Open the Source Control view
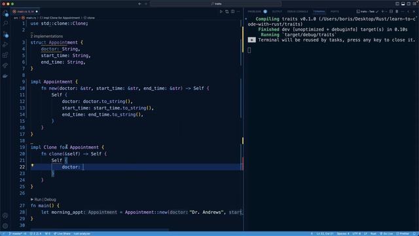This screenshot has width=419, height=236. (x=5, y=34)
